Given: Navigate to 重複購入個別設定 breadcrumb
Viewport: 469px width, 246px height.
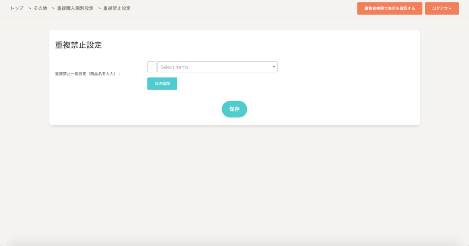Looking at the screenshot, I should pos(75,8).
